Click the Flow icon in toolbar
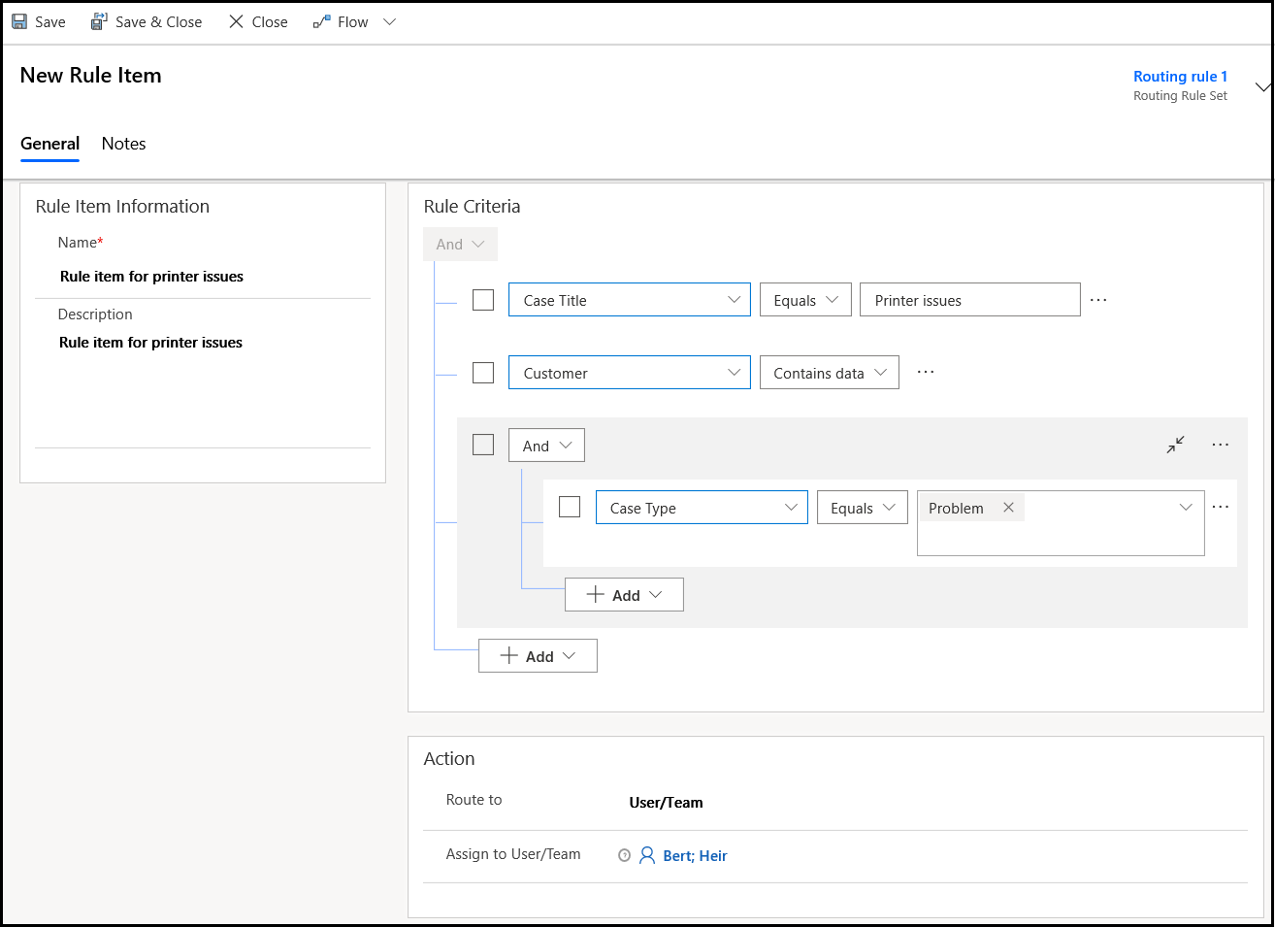The width and height of the screenshot is (1275, 927). 322,21
